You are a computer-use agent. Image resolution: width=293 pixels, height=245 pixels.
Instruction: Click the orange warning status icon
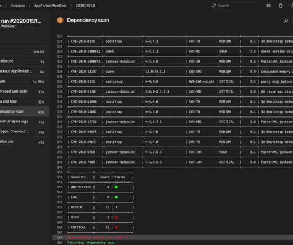point(60,20)
